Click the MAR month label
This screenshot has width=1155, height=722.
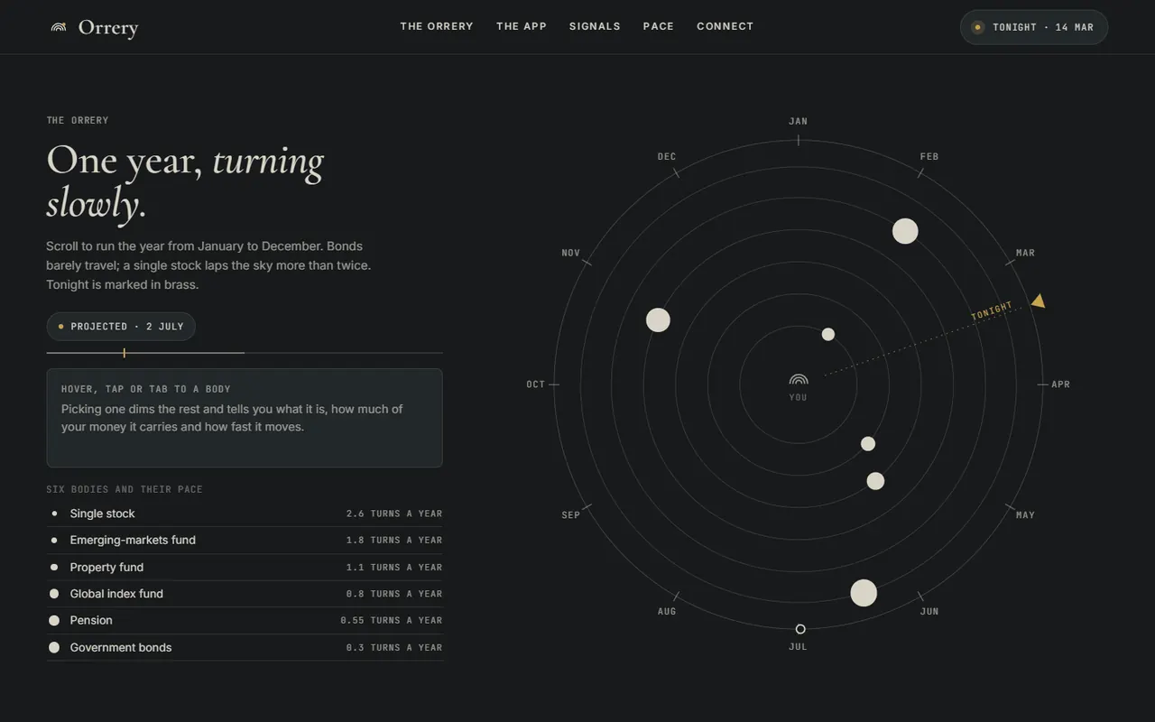coord(1026,253)
